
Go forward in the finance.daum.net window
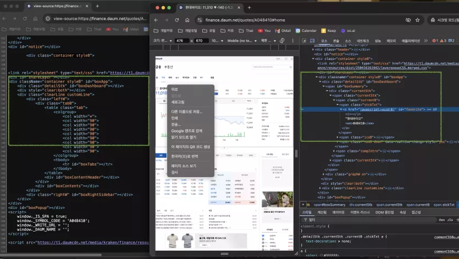click(166, 20)
